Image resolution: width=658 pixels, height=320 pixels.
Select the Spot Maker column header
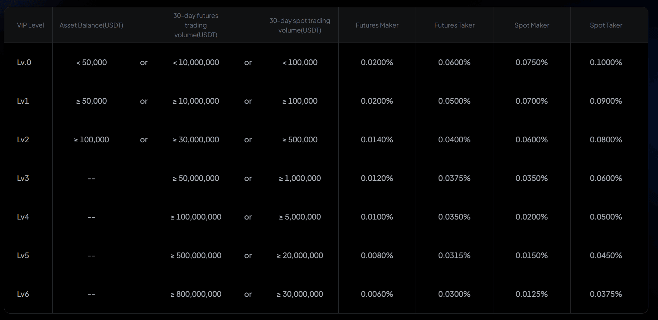[532, 25]
